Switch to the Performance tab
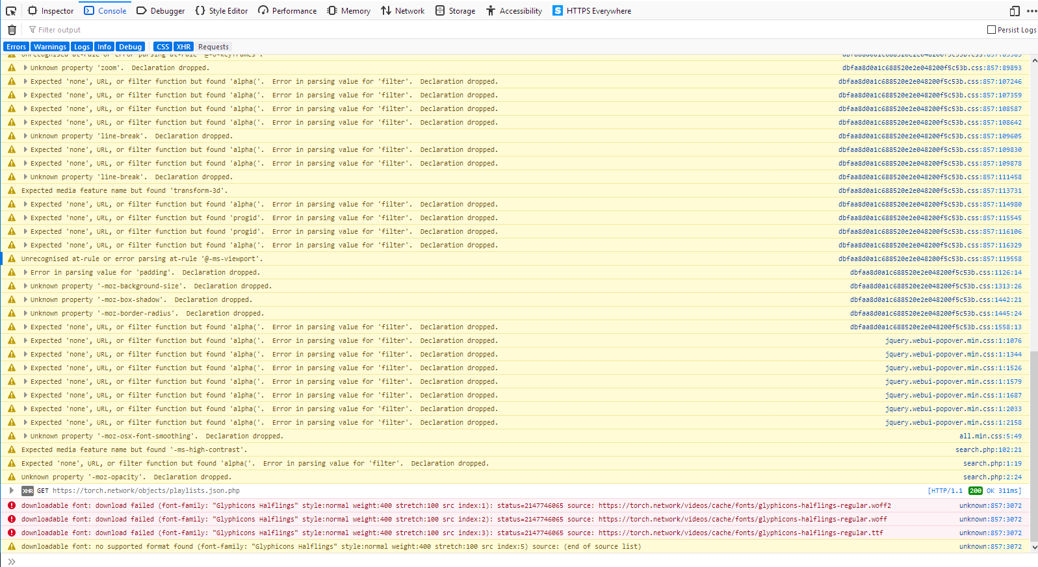This screenshot has height=567, width=1038. coord(287,11)
